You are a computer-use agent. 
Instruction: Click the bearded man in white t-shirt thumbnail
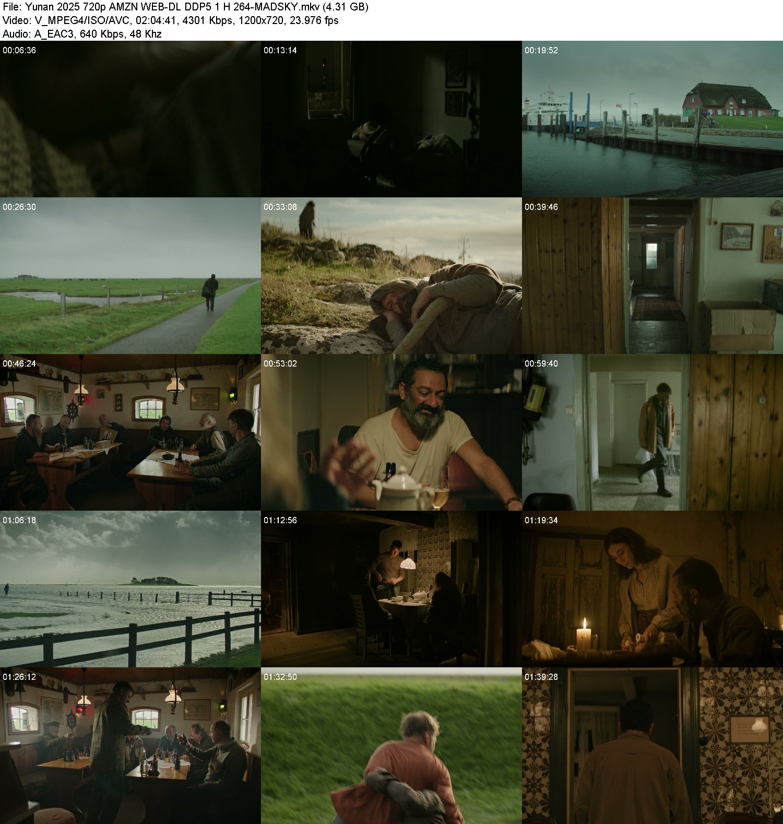point(391,432)
